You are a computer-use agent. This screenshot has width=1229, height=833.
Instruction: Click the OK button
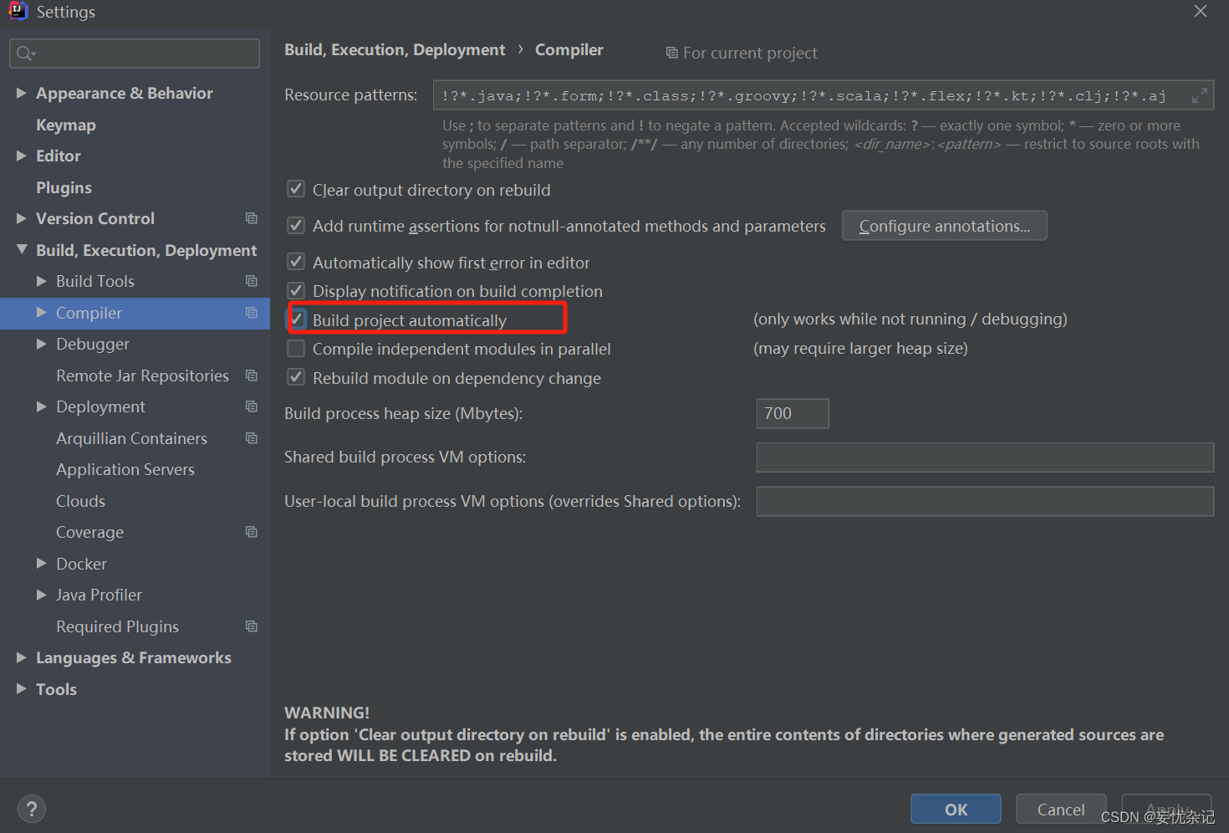click(956, 809)
